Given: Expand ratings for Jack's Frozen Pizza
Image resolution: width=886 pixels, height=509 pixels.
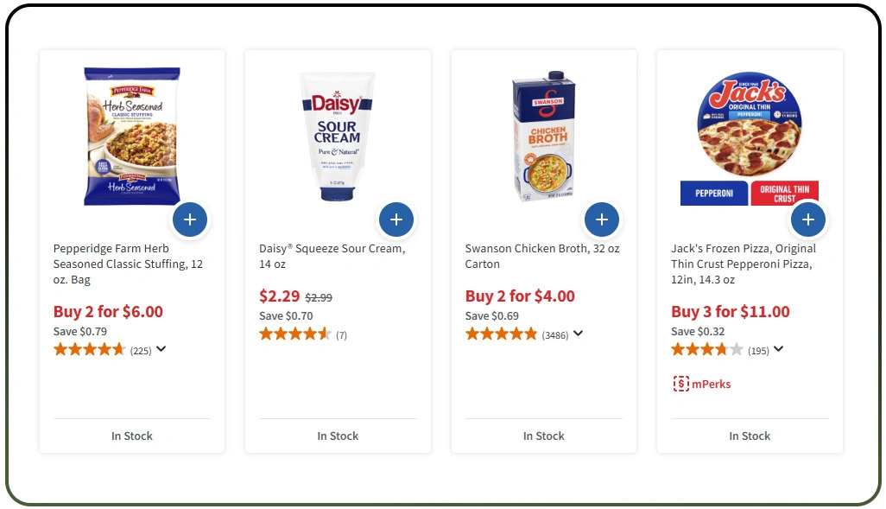Looking at the screenshot, I should coord(778,349).
